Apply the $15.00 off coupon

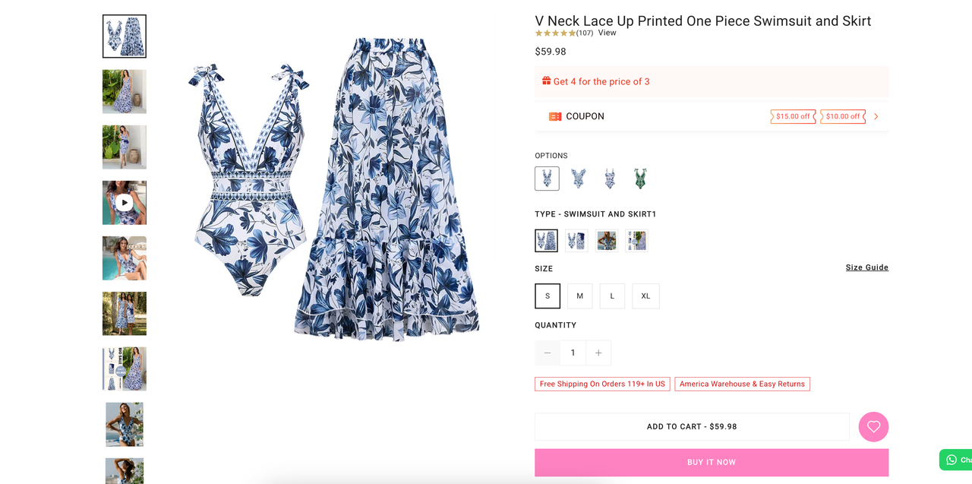793,116
